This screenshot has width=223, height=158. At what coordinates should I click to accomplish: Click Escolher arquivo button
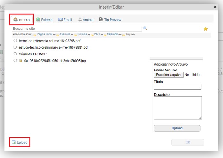(169, 75)
